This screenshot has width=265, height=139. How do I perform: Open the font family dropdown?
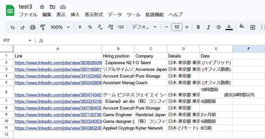pos(144,27)
